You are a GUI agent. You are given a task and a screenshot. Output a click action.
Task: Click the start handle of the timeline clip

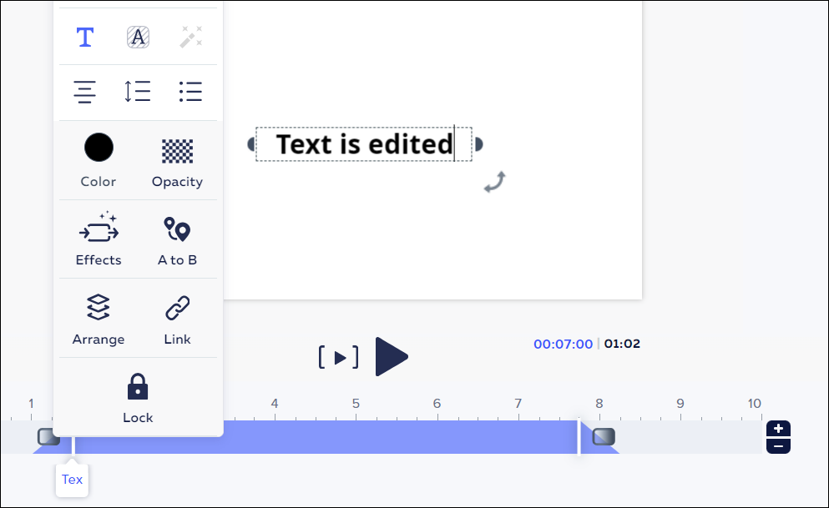pyautogui.click(x=48, y=437)
